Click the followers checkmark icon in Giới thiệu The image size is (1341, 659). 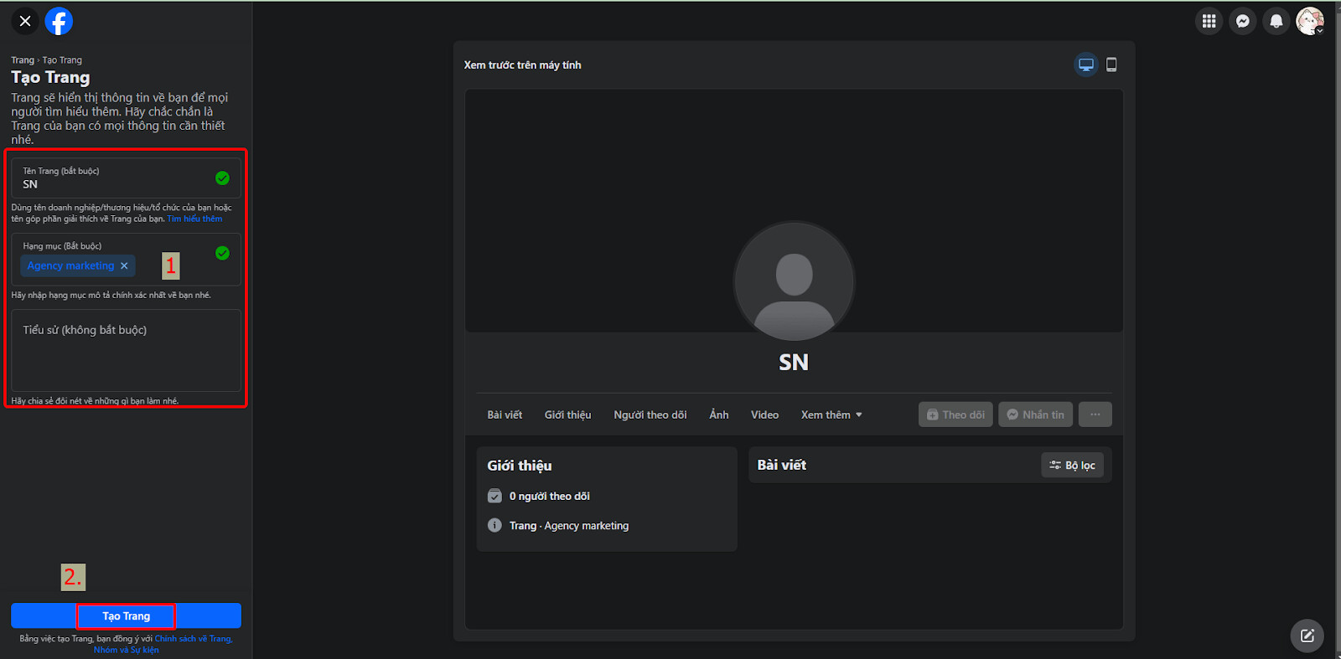click(494, 496)
